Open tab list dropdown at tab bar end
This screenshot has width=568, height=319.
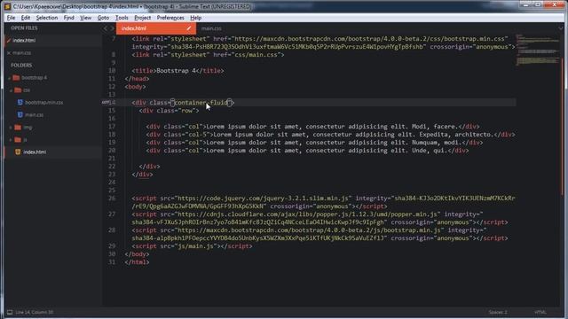tap(561, 28)
